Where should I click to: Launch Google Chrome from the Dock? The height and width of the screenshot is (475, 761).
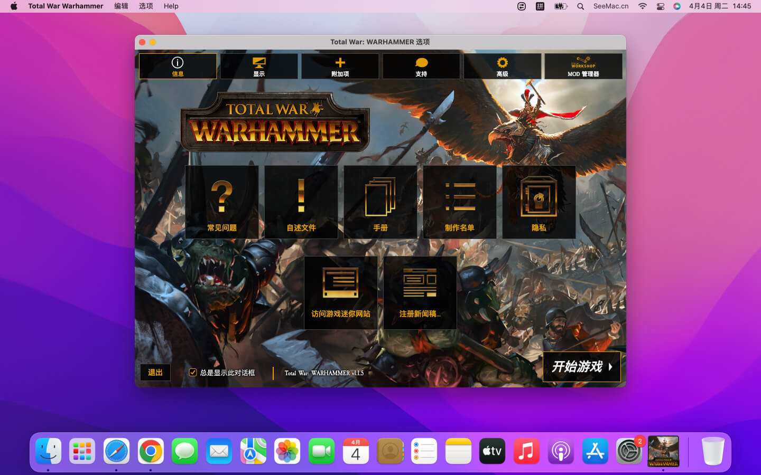[151, 451]
